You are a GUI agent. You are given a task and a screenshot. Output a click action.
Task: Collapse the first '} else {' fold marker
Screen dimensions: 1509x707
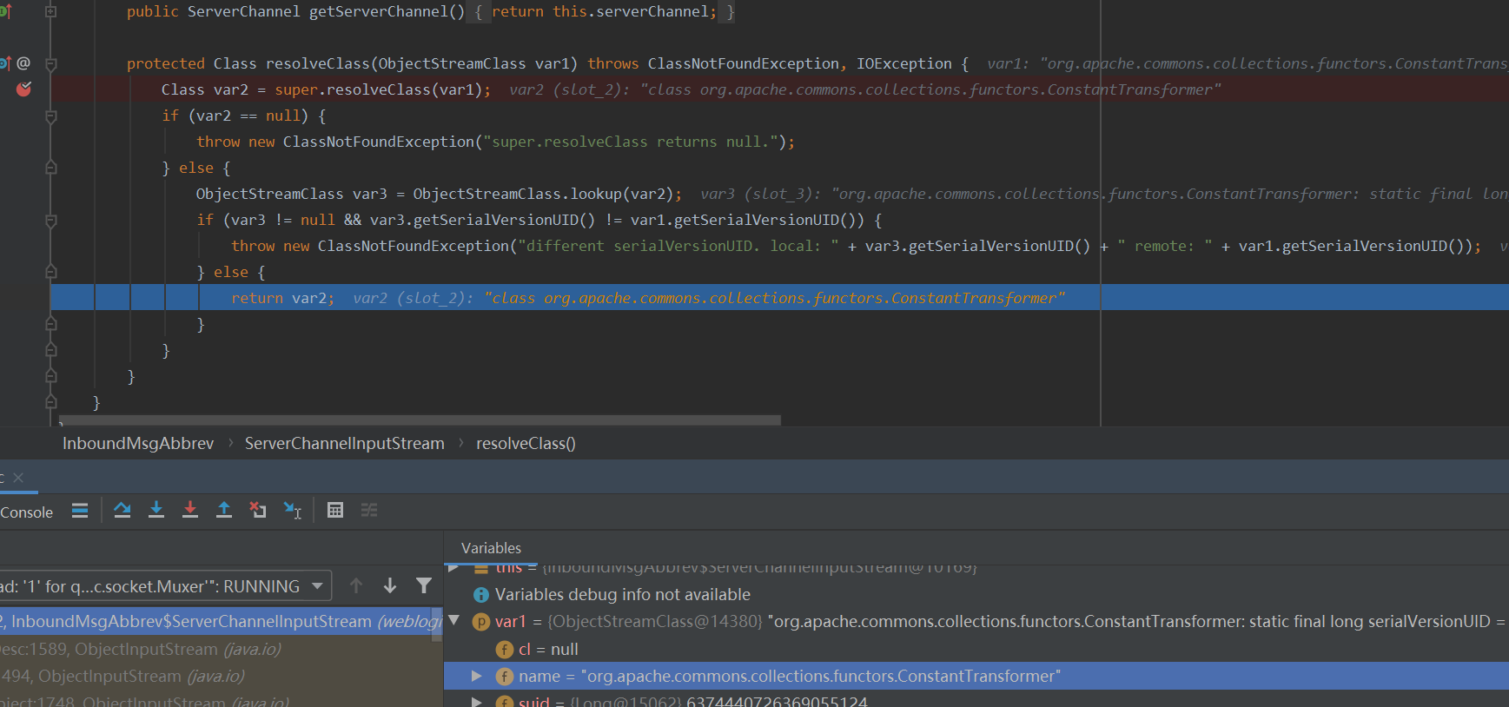point(50,167)
